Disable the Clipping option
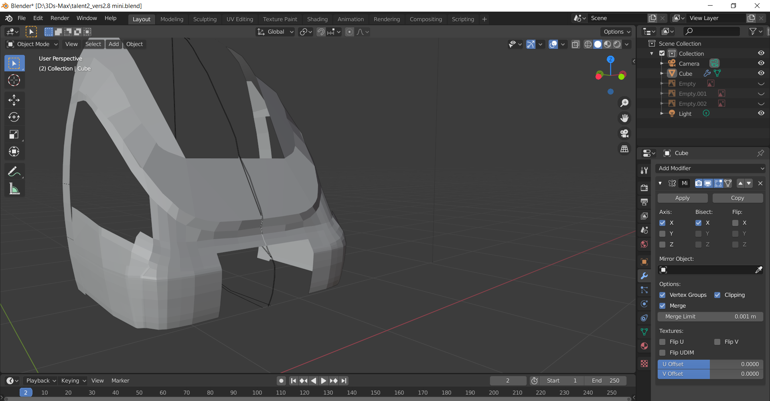 click(717, 295)
